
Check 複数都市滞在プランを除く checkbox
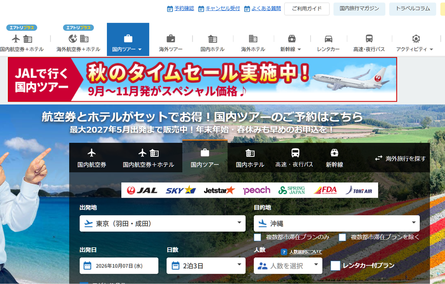point(342,237)
